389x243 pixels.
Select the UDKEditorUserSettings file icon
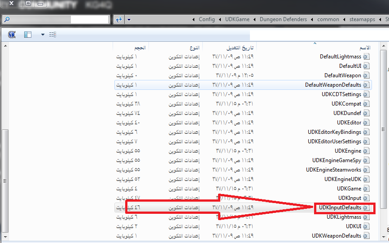point(366,141)
